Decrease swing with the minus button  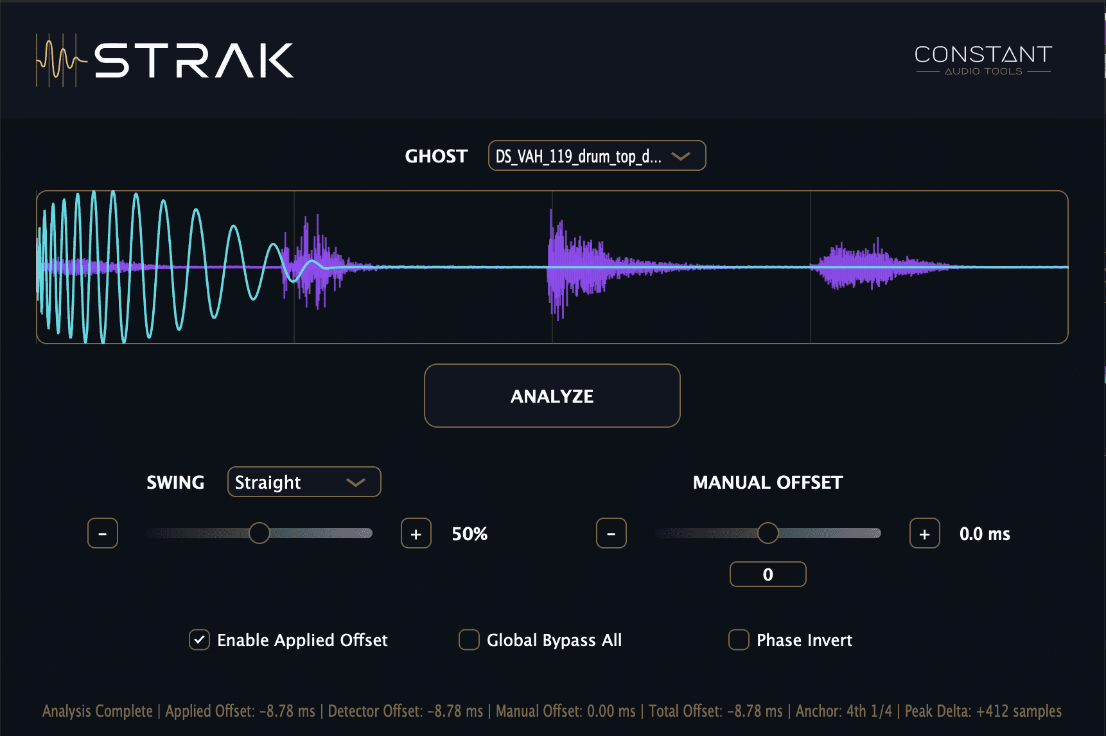click(x=103, y=533)
